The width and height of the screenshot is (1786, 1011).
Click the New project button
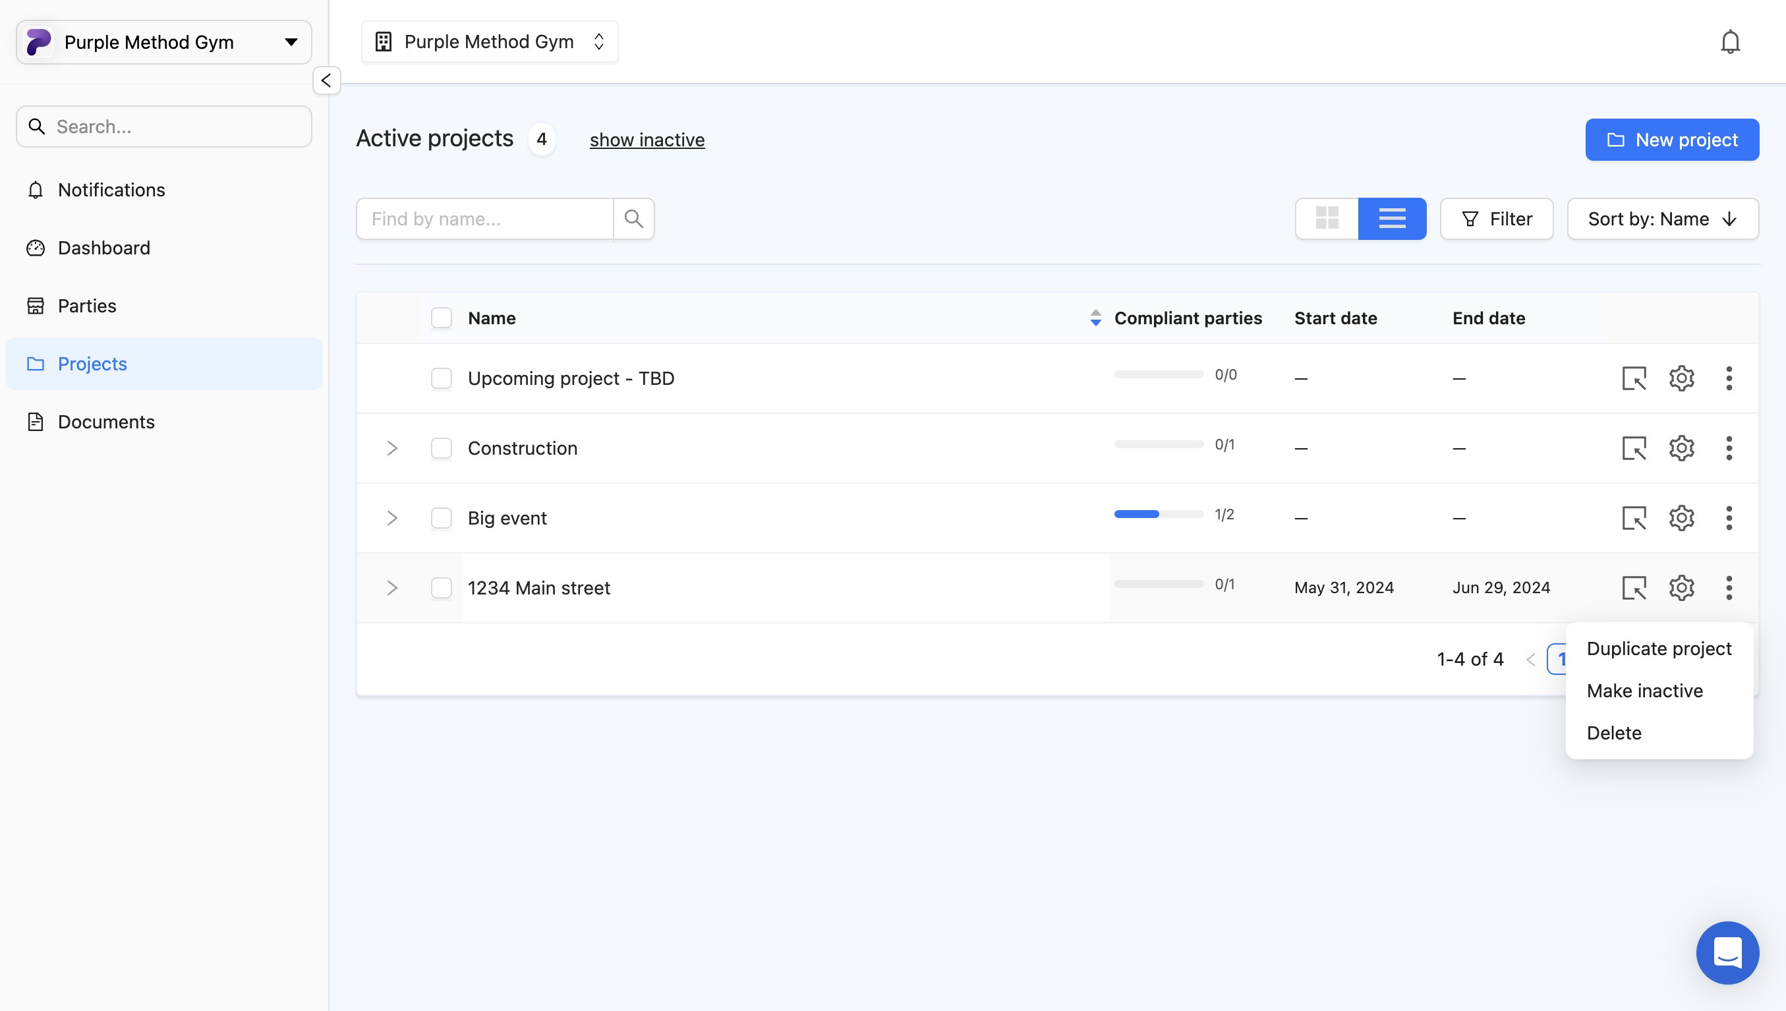(x=1671, y=140)
